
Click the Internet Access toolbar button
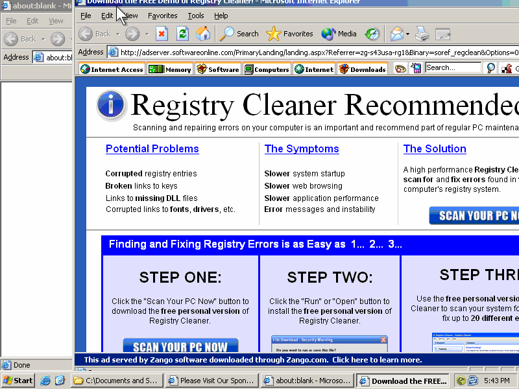[112, 69]
